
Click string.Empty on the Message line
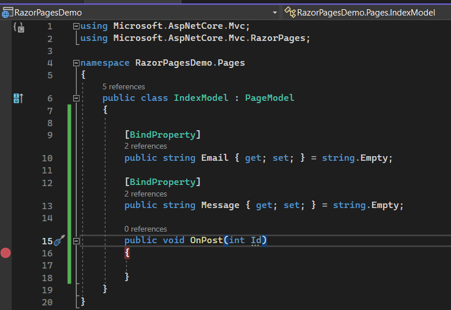point(366,205)
